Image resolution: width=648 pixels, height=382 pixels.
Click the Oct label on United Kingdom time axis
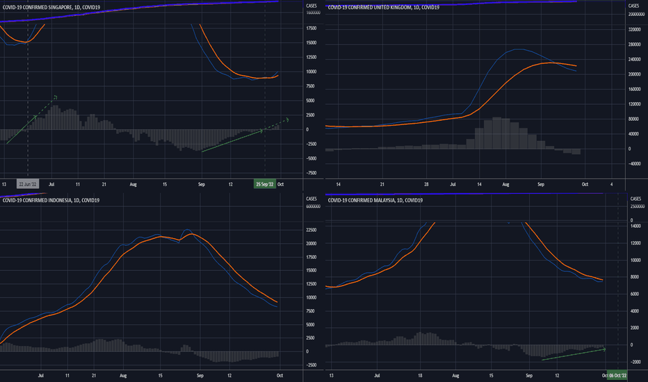585,185
